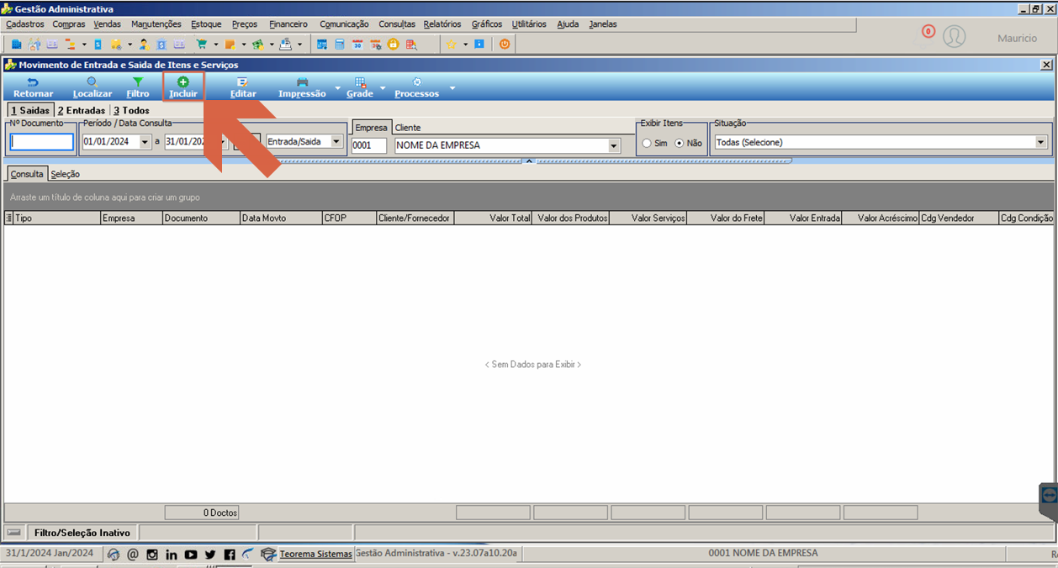
Task: Expand the favorites star dropdown arrow
Action: tap(465, 45)
